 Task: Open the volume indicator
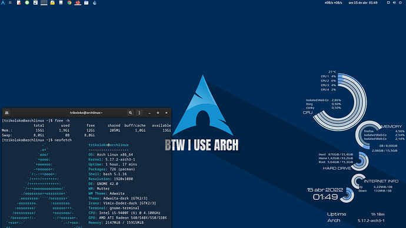tap(394, 2)
